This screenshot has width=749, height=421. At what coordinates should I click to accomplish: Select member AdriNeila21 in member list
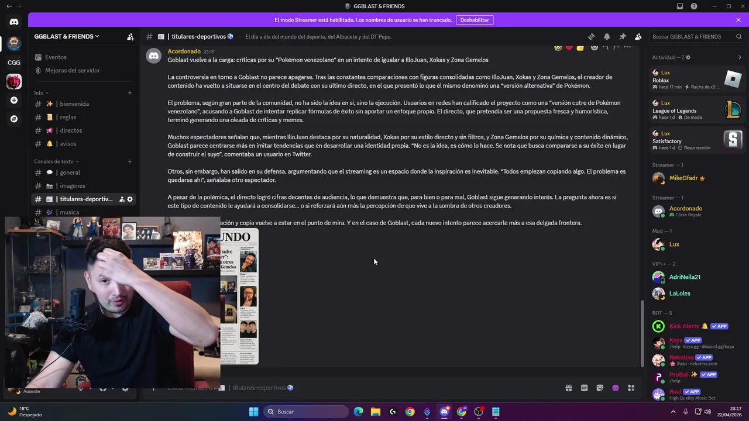tap(698, 277)
